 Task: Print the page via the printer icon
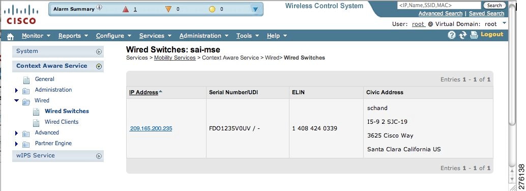tap(474, 35)
